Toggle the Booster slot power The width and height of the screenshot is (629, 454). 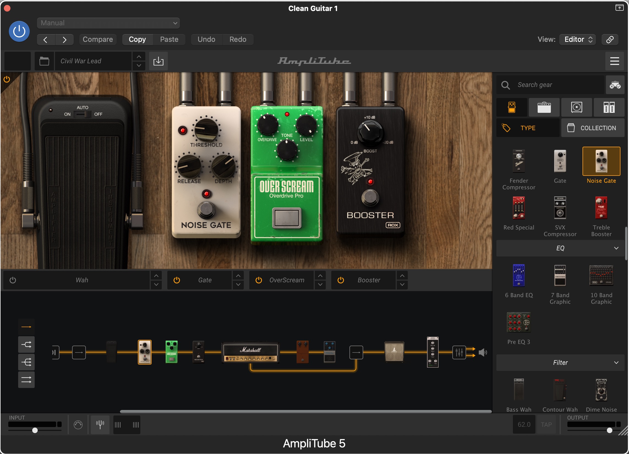(341, 280)
